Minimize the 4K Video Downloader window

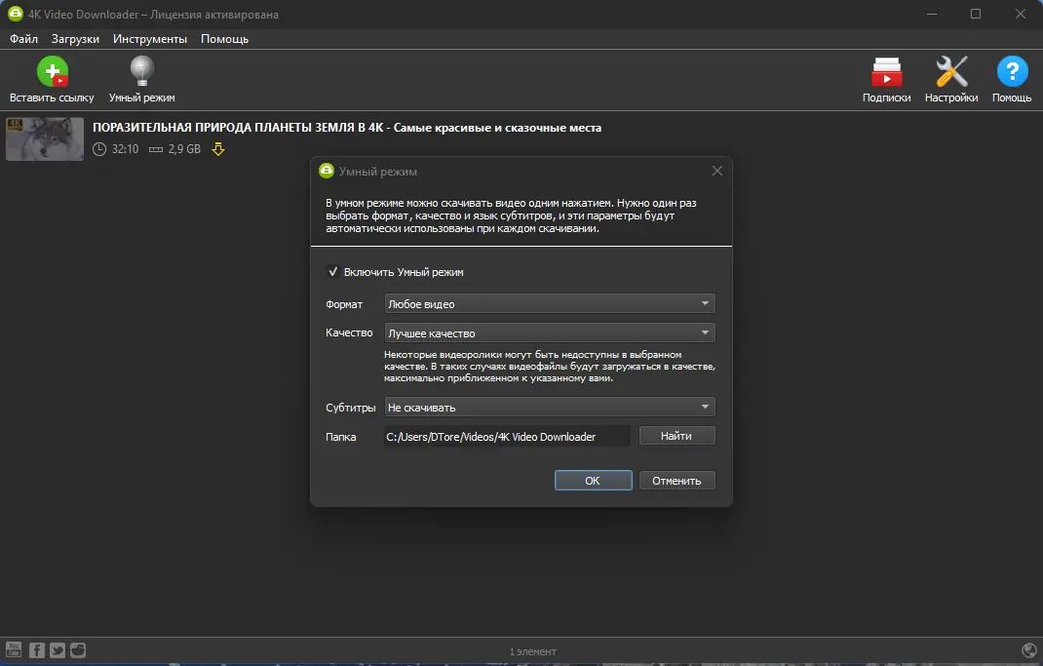[932, 14]
